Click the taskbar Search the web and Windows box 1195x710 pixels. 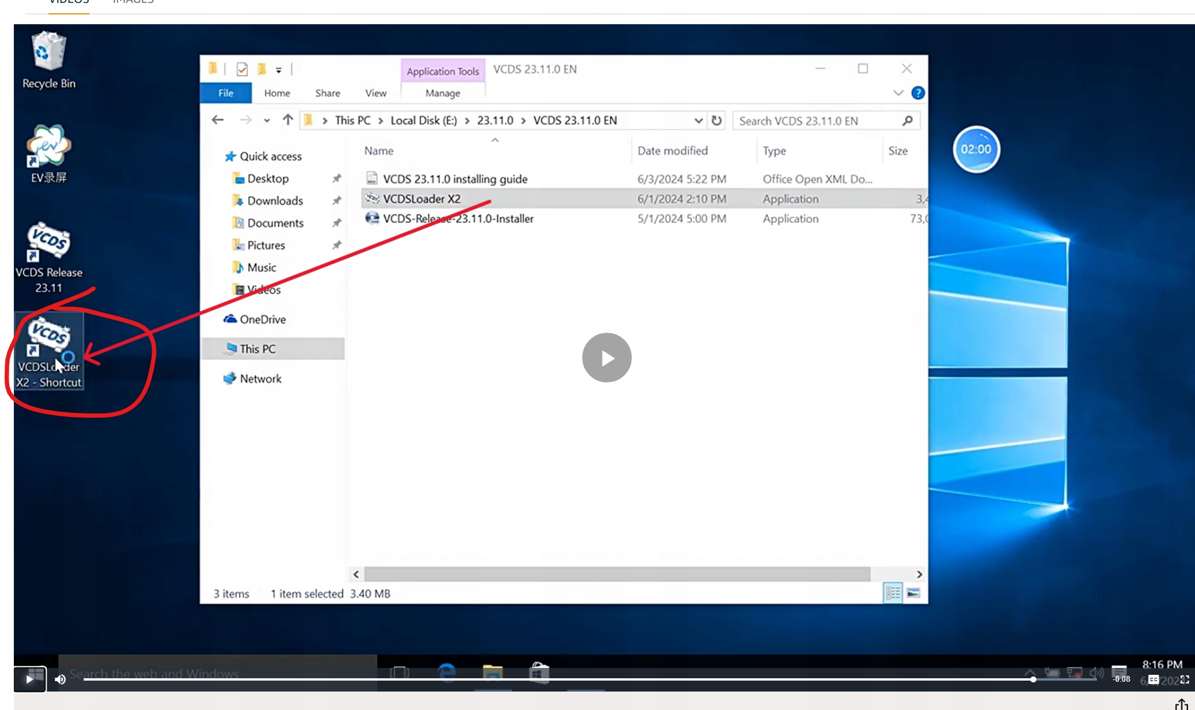pyautogui.click(x=218, y=673)
